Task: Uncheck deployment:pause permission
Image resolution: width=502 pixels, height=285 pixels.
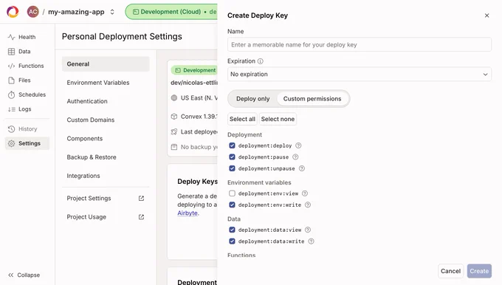Action: (232, 157)
